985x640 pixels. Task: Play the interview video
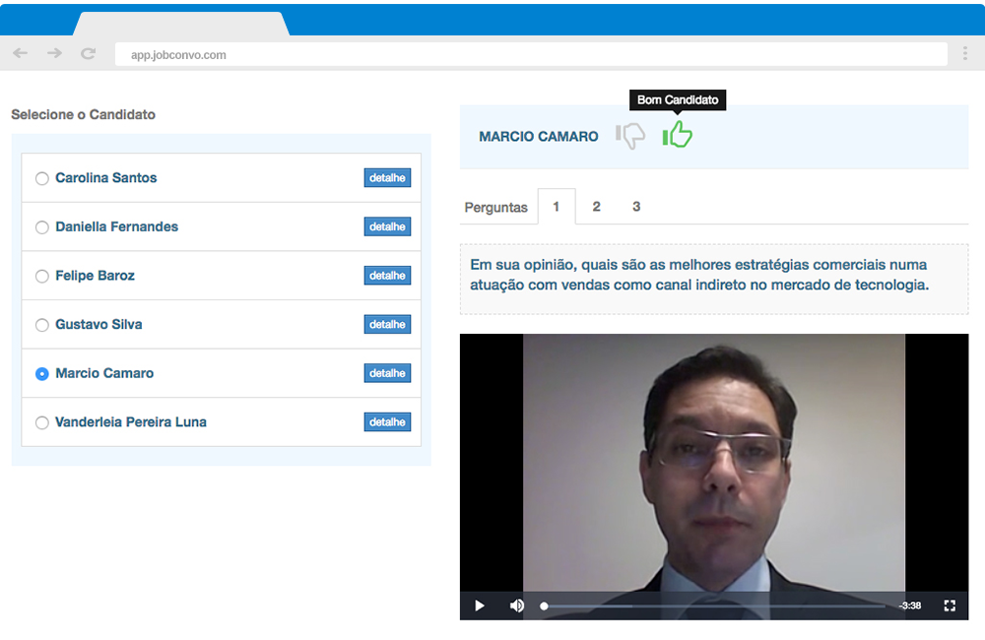(480, 606)
